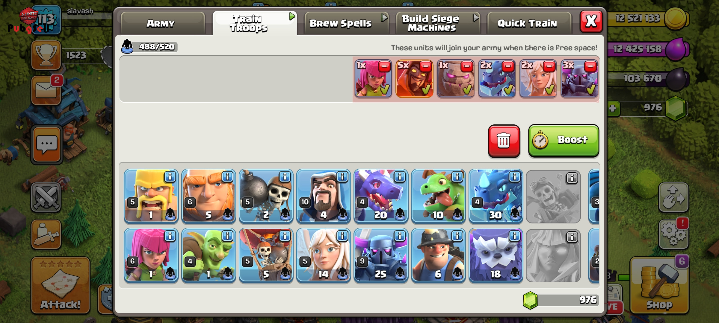
Task: Add an Electro Dragon to training
Action: tap(496, 196)
